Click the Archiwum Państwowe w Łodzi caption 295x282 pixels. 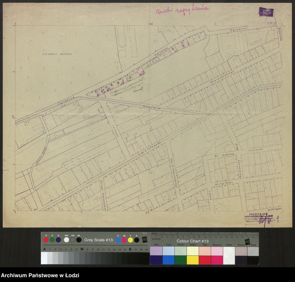(40, 276)
